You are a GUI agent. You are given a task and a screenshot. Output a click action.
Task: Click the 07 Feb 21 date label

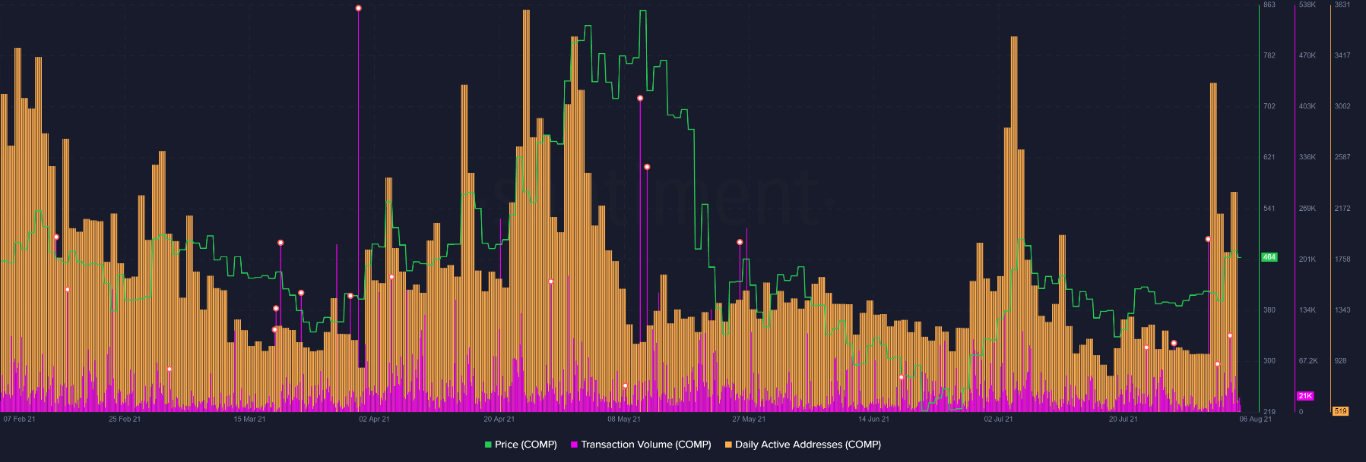click(19, 419)
